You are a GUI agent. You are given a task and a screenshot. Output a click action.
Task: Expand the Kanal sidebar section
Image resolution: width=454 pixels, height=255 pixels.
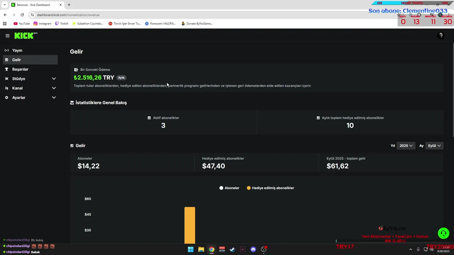[30, 88]
